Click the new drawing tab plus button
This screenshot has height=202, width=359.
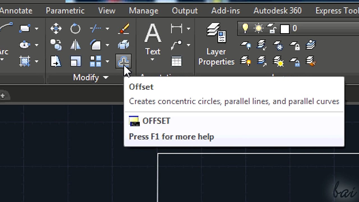[3, 96]
